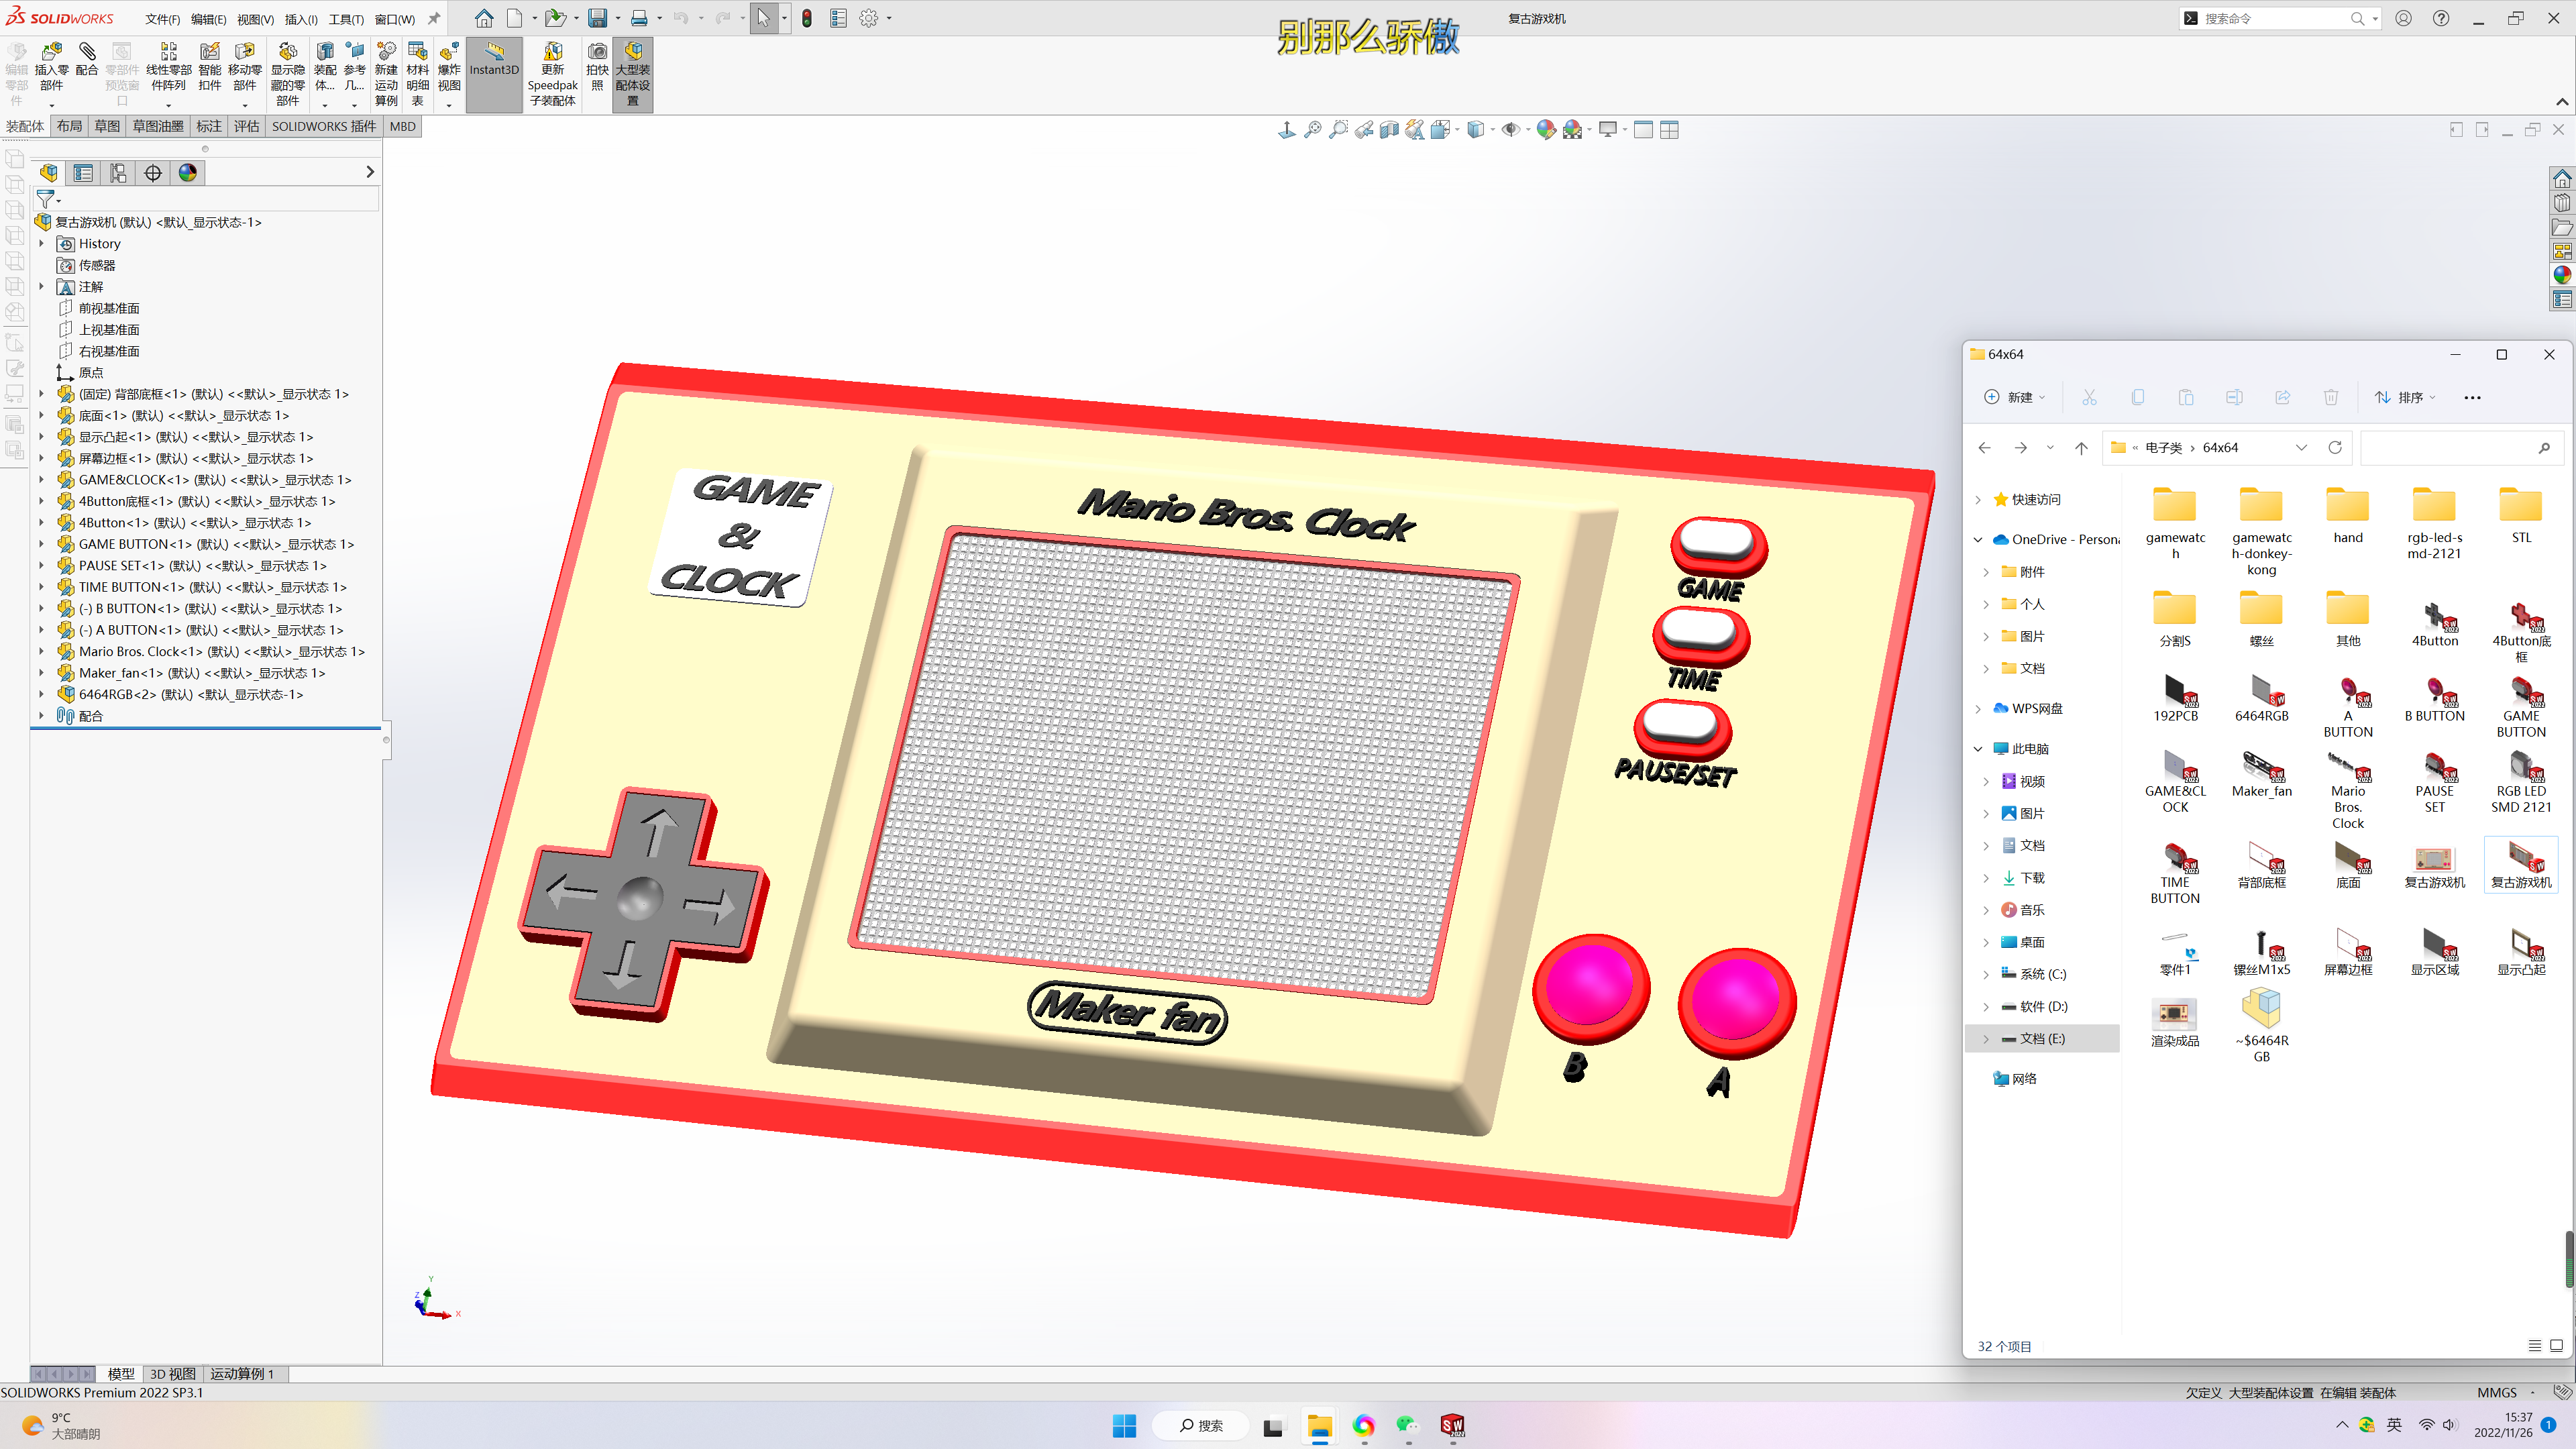Open the Hide/Show Items eye dropdown arrow
This screenshot has width=2576, height=1449.
point(1528,130)
